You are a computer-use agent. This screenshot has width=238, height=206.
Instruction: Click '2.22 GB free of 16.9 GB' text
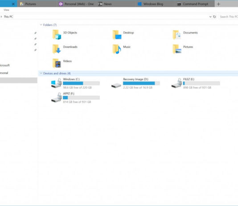[x=138, y=87]
